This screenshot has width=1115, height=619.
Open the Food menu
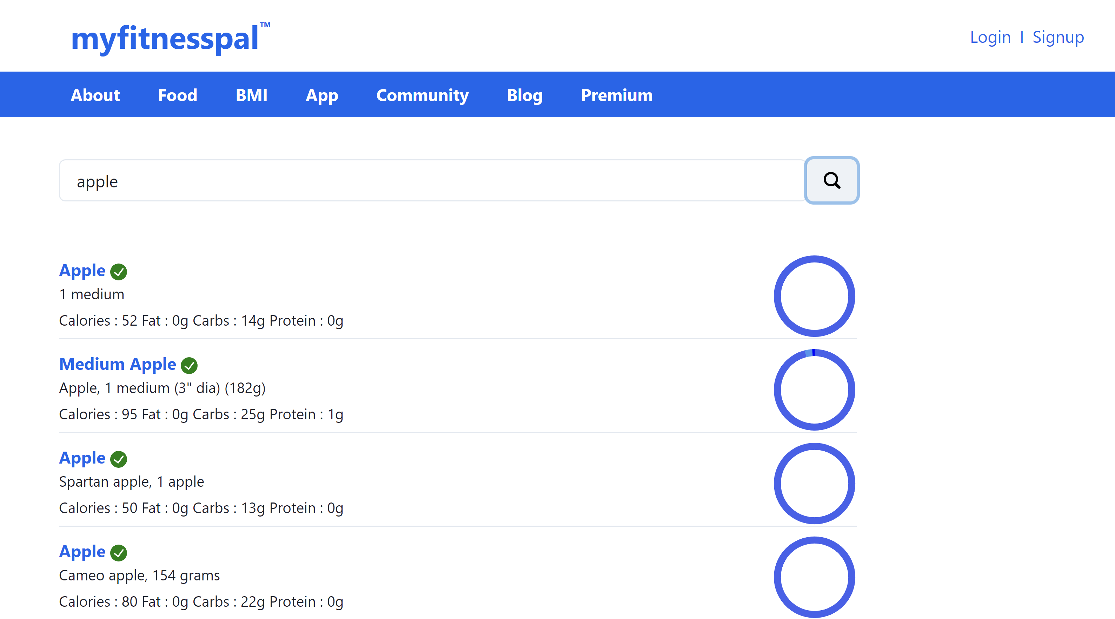[x=178, y=95]
